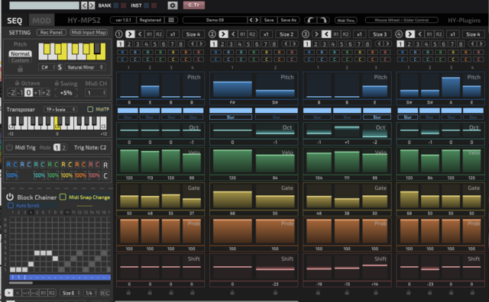Screen dimensions: 489x302
Task: Click the third Pitch slider in sequencer 4
Action: (451, 85)
